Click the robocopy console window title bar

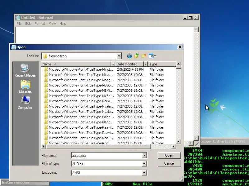[x=224, y=141]
